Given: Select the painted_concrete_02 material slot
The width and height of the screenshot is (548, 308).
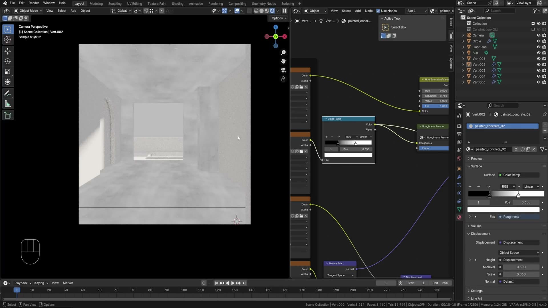Looking at the screenshot, I should [x=502, y=126].
